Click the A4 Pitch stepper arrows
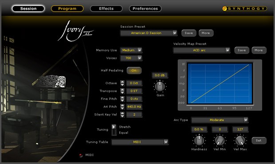The image size is (275, 164). pyautogui.click(x=122, y=106)
